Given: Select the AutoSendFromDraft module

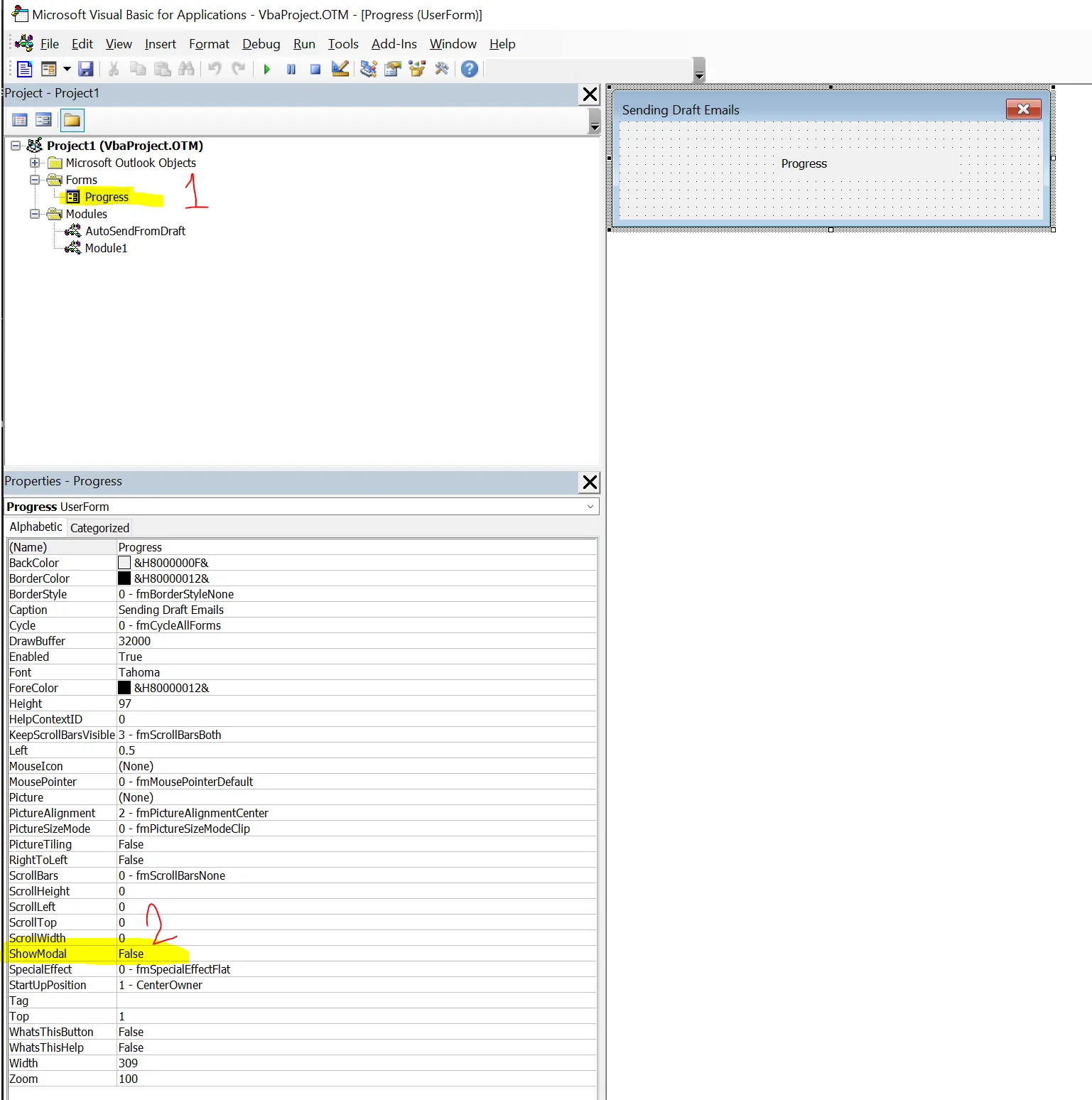Looking at the screenshot, I should (135, 231).
